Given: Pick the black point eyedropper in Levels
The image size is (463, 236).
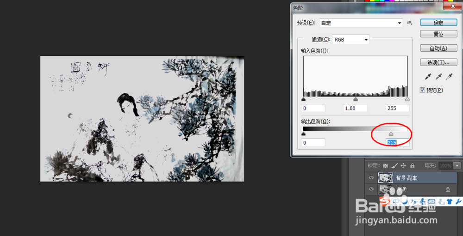Looking at the screenshot, I should [x=428, y=77].
